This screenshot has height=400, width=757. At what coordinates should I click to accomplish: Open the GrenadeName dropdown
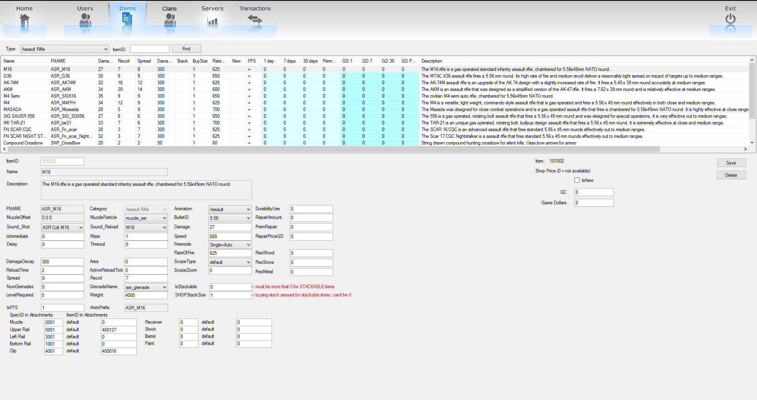(146, 287)
